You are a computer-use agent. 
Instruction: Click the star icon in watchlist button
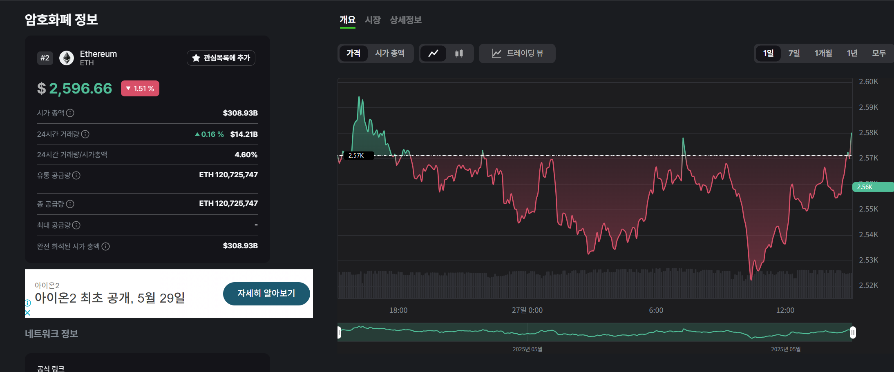196,58
